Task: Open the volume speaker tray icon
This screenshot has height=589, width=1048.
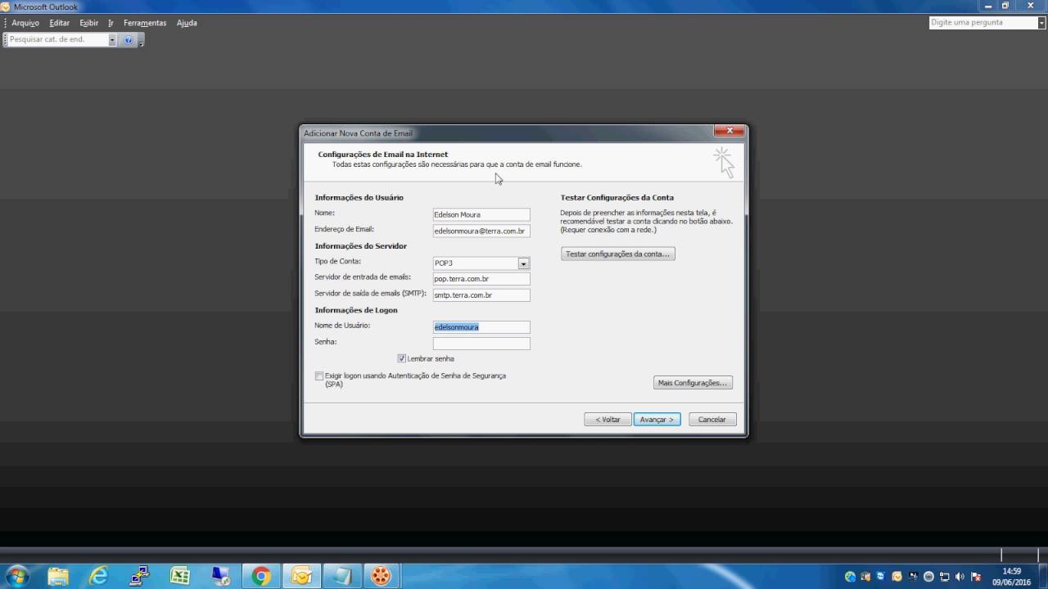Action: pos(960,577)
